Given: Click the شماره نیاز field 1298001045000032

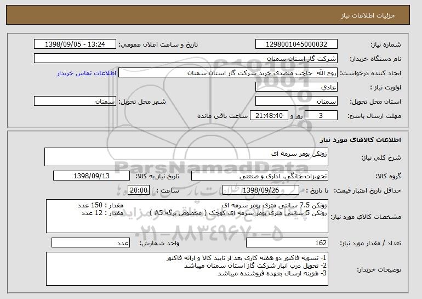Looking at the screenshot, I should pos(296,44).
